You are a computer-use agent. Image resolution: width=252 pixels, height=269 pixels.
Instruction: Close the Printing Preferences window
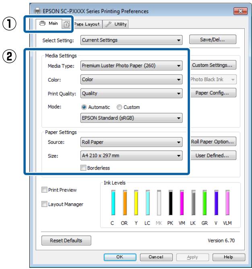tap(240, 11)
